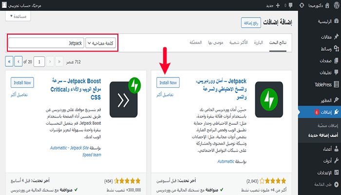Go to next results page arrow
The image size is (341, 195).
click(19, 61)
